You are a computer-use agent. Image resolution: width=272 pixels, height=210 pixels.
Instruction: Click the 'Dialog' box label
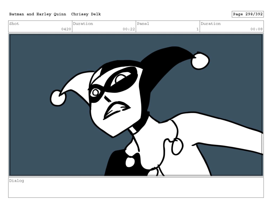click(x=16, y=181)
